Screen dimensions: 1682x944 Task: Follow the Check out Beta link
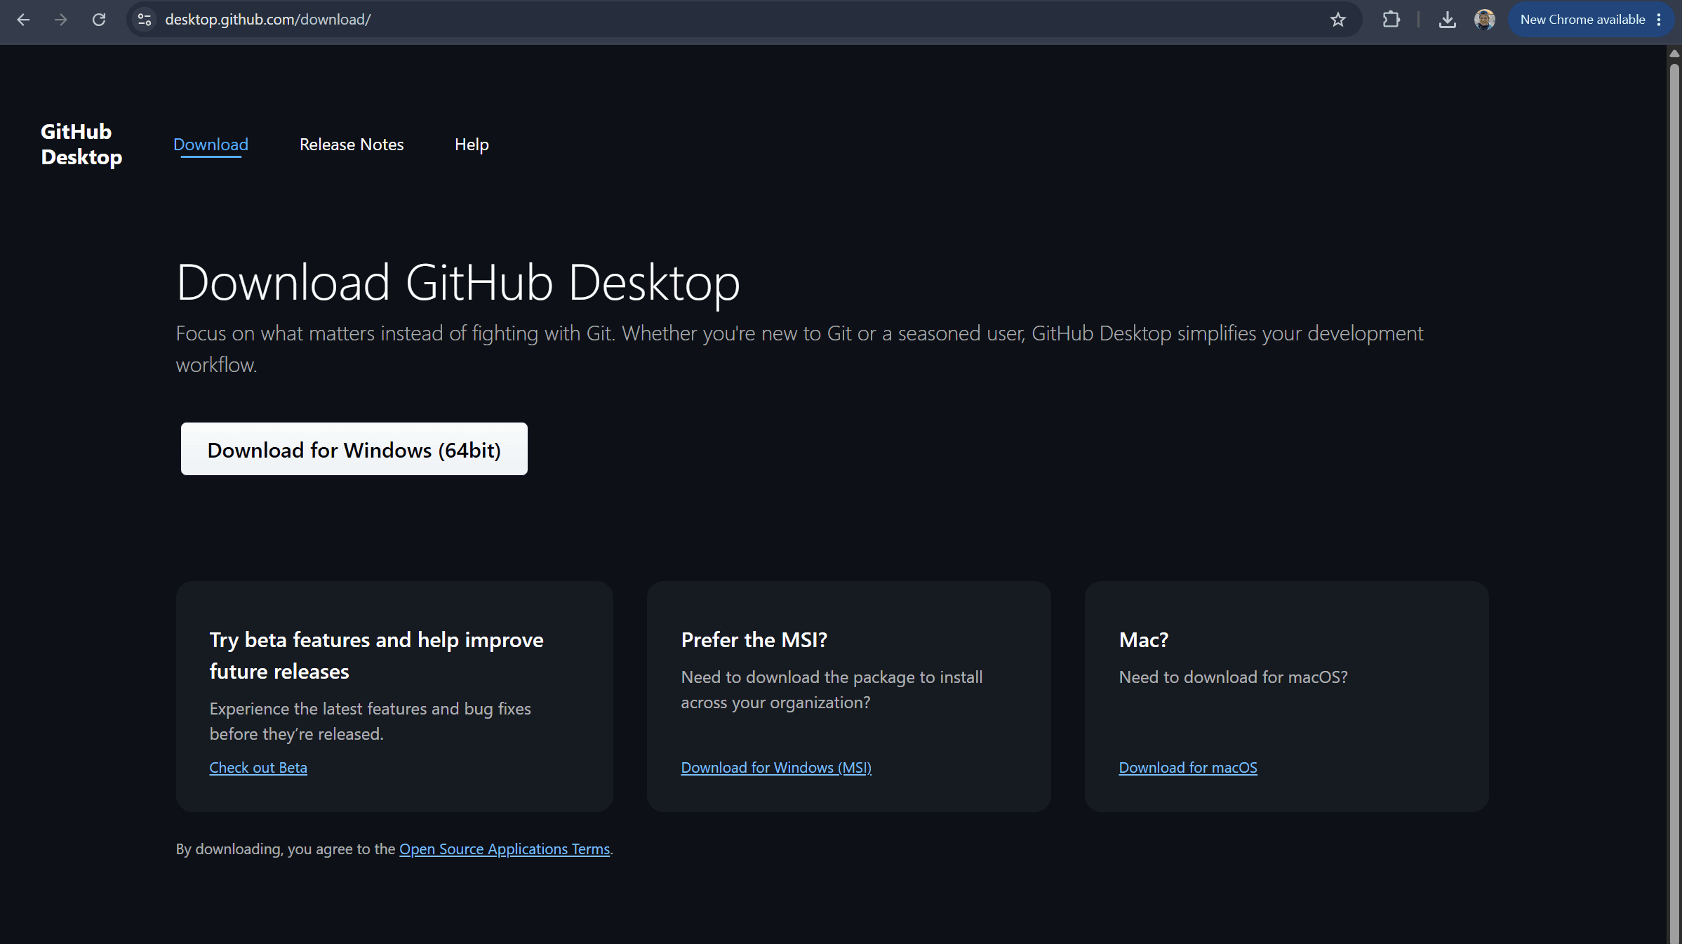(258, 767)
